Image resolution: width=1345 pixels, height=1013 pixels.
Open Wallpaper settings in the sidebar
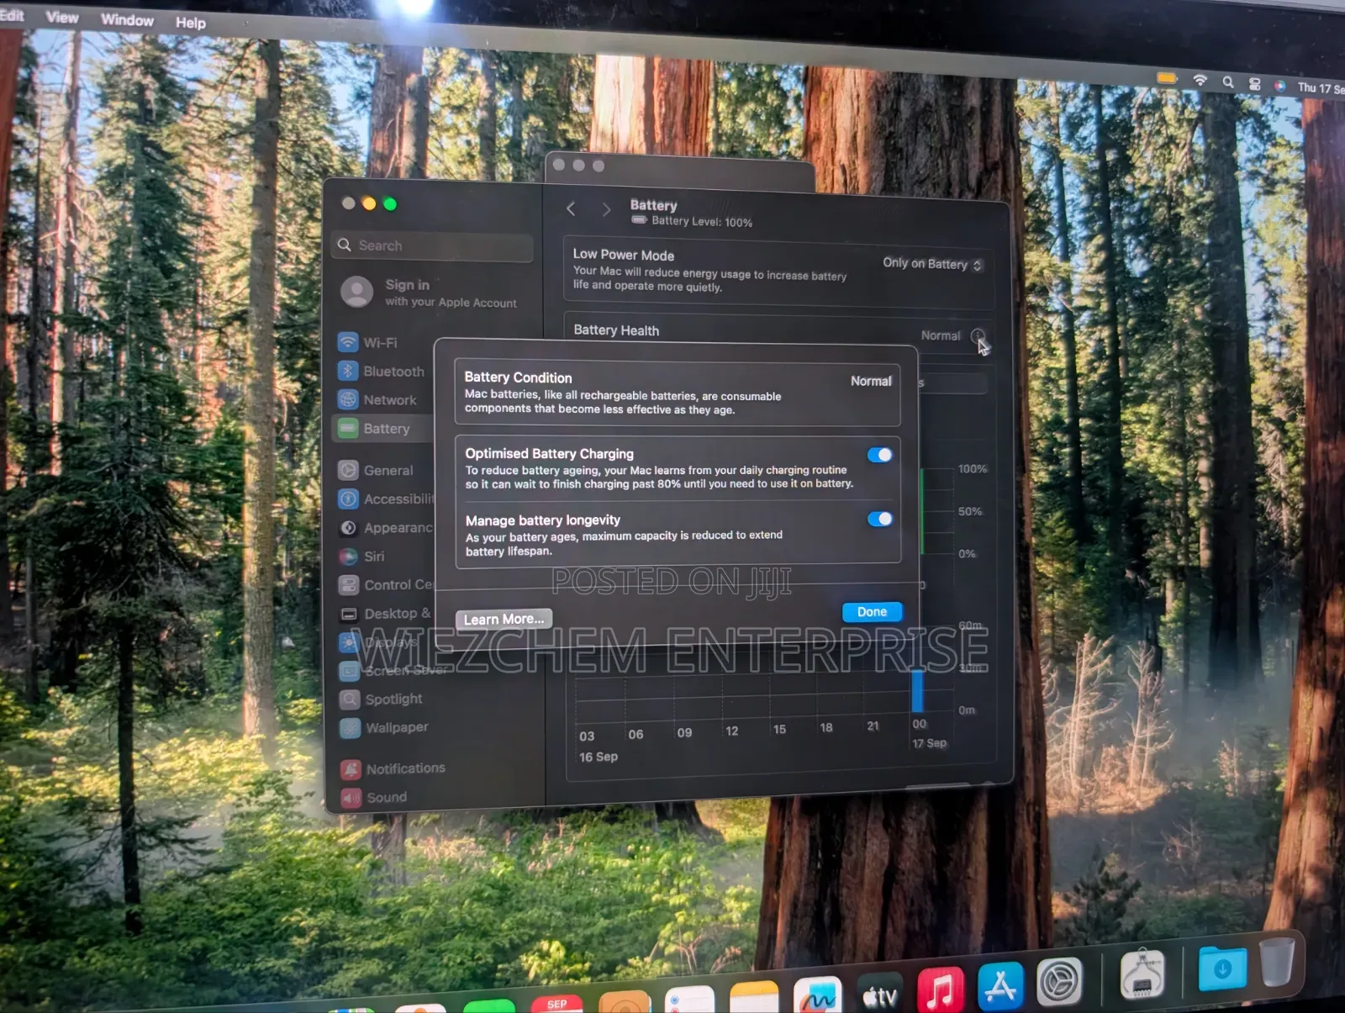[384, 727]
